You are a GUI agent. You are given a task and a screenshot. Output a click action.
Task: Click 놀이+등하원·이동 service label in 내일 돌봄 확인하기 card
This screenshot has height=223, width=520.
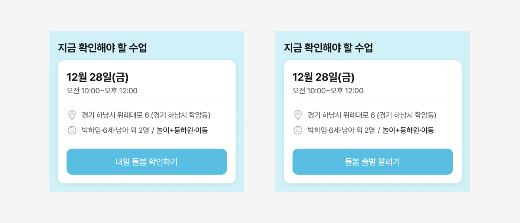click(x=182, y=130)
